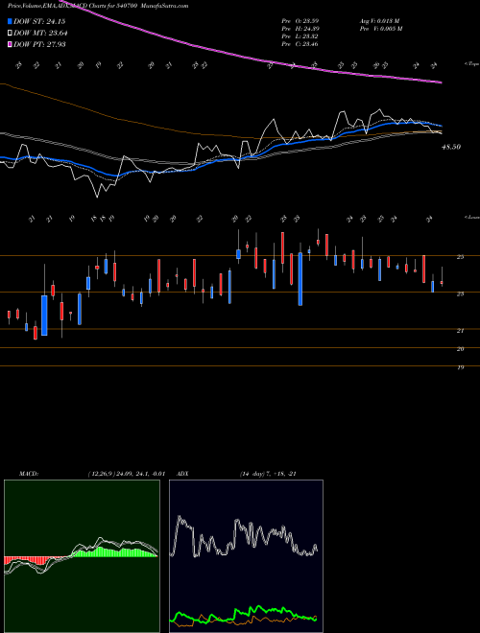Image resolution: width=480 pixels, height=633 pixels.
Task: Open the MACD histogram panel
Action: pyautogui.click(x=82, y=556)
